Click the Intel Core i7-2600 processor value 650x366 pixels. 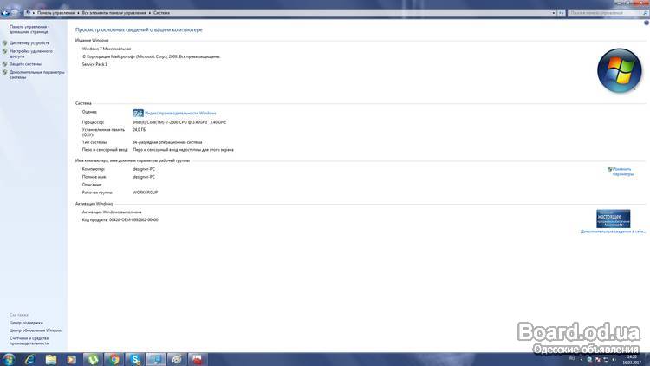coord(179,122)
